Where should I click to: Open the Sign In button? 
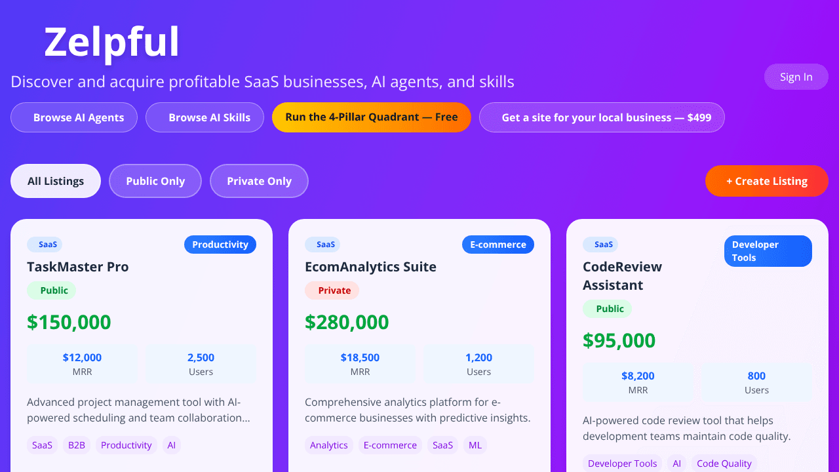point(796,77)
